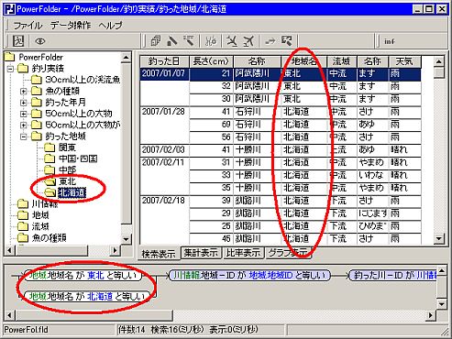The width and height of the screenshot is (452, 339).
Task: Click the いわな fish name cell
Action: coord(372,175)
